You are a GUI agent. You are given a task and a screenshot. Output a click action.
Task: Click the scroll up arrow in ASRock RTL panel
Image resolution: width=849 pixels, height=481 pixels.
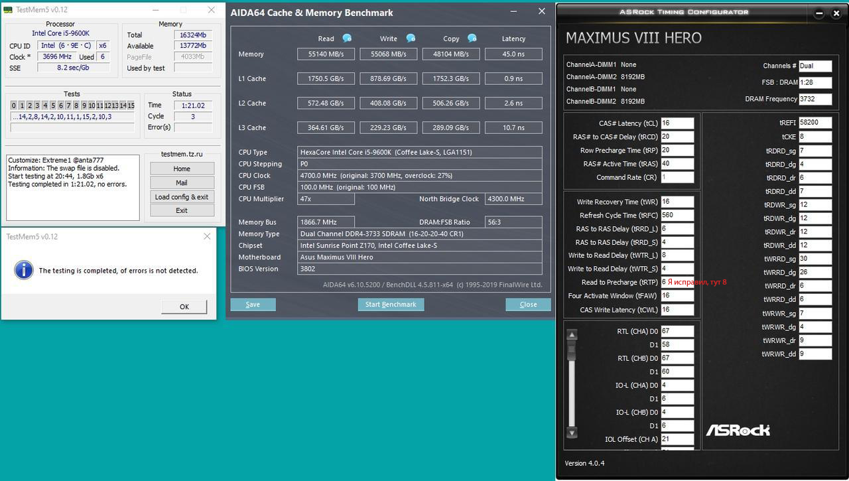(571, 335)
